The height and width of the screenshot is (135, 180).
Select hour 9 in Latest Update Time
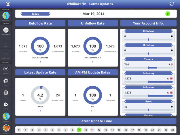point(79,130)
